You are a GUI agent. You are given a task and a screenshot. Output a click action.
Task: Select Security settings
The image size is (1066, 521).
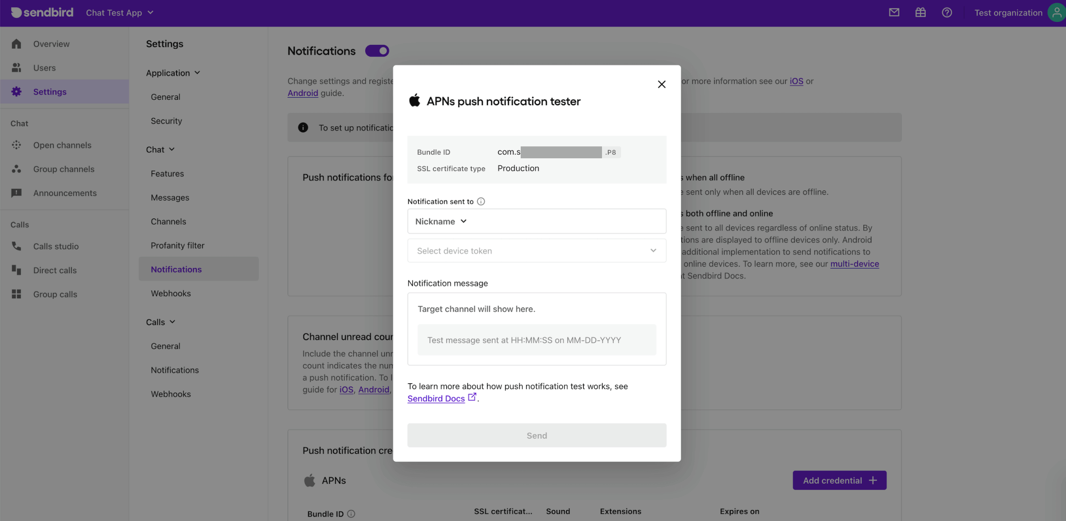(x=167, y=121)
